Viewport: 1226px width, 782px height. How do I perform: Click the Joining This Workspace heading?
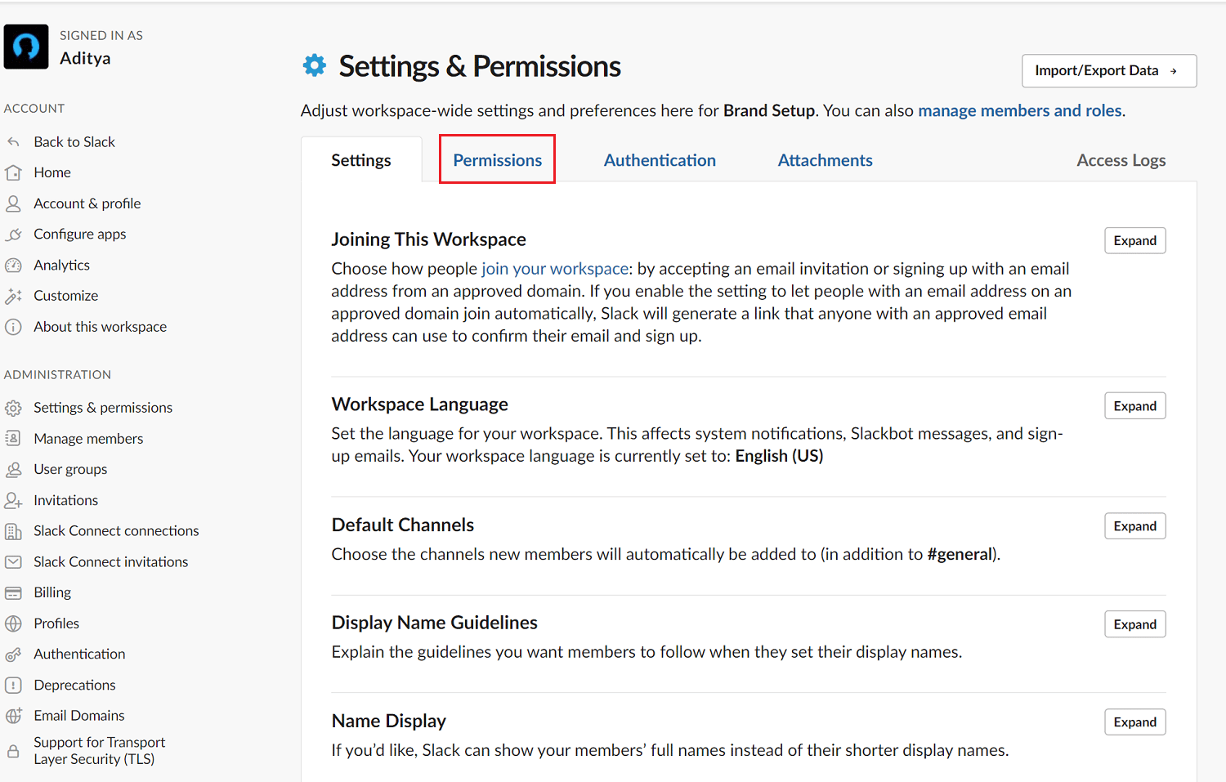(428, 239)
